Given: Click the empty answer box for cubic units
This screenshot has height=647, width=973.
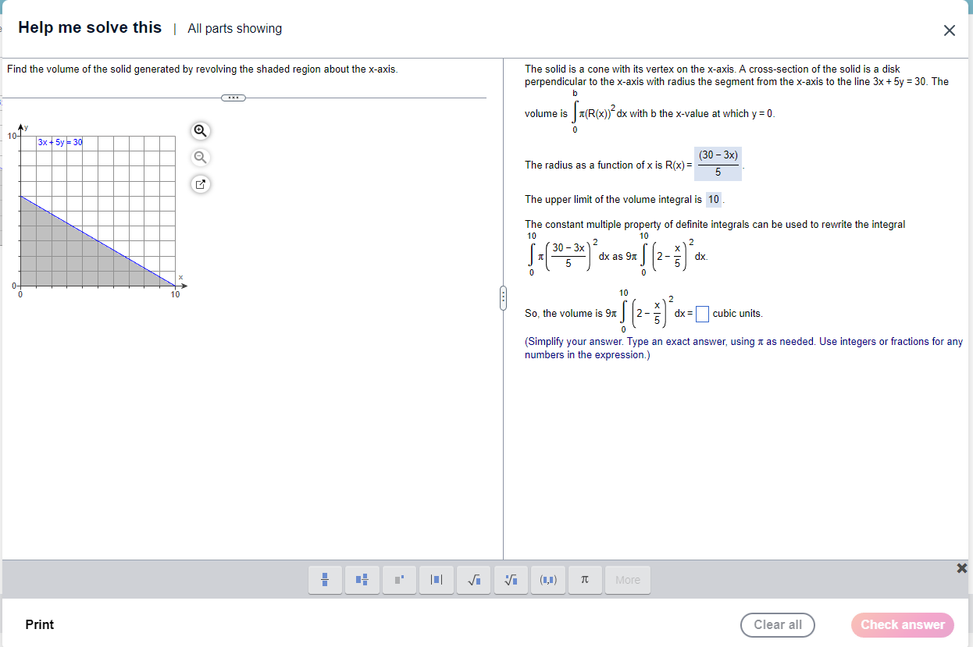Looking at the screenshot, I should click(x=701, y=313).
